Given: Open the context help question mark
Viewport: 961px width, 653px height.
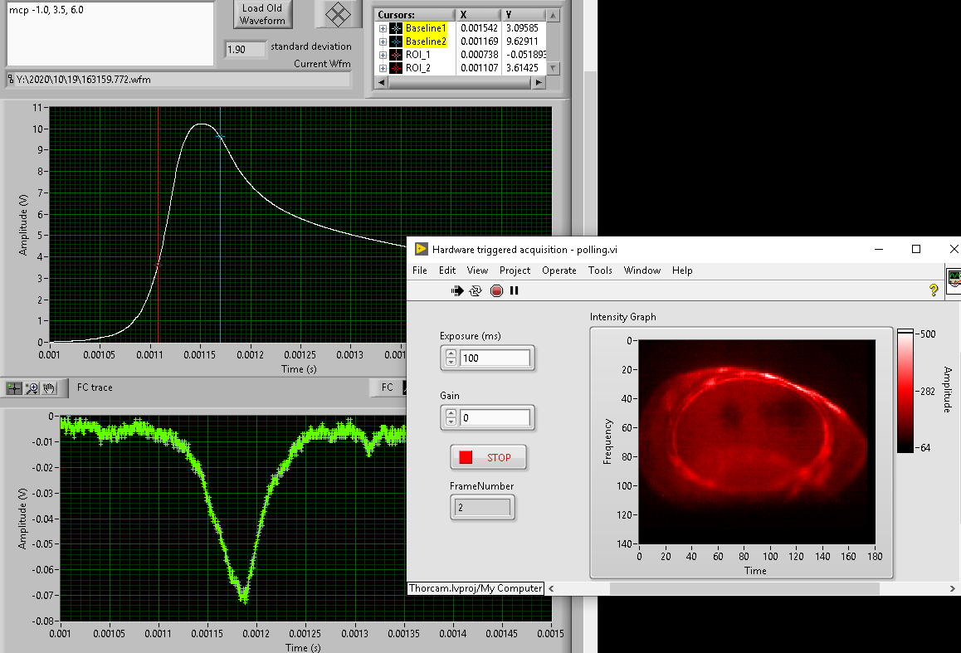Looking at the screenshot, I should click(x=934, y=290).
